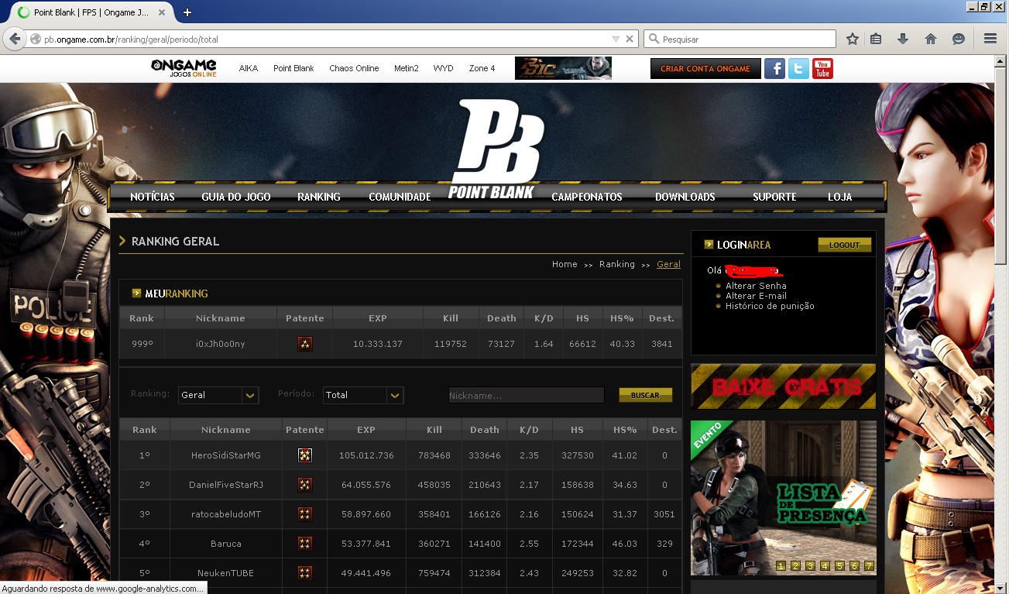Open the COMUNIDADE menu
Viewport: 1009px width, 594px height.
click(400, 197)
